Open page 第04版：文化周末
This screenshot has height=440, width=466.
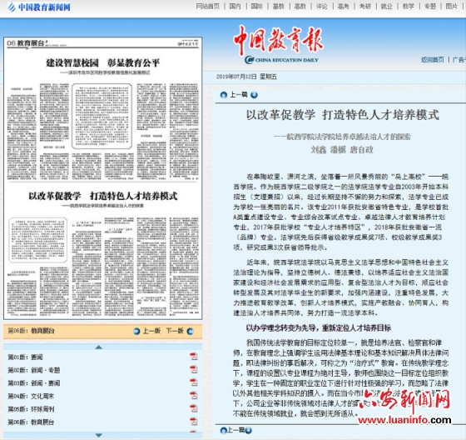[31, 396]
